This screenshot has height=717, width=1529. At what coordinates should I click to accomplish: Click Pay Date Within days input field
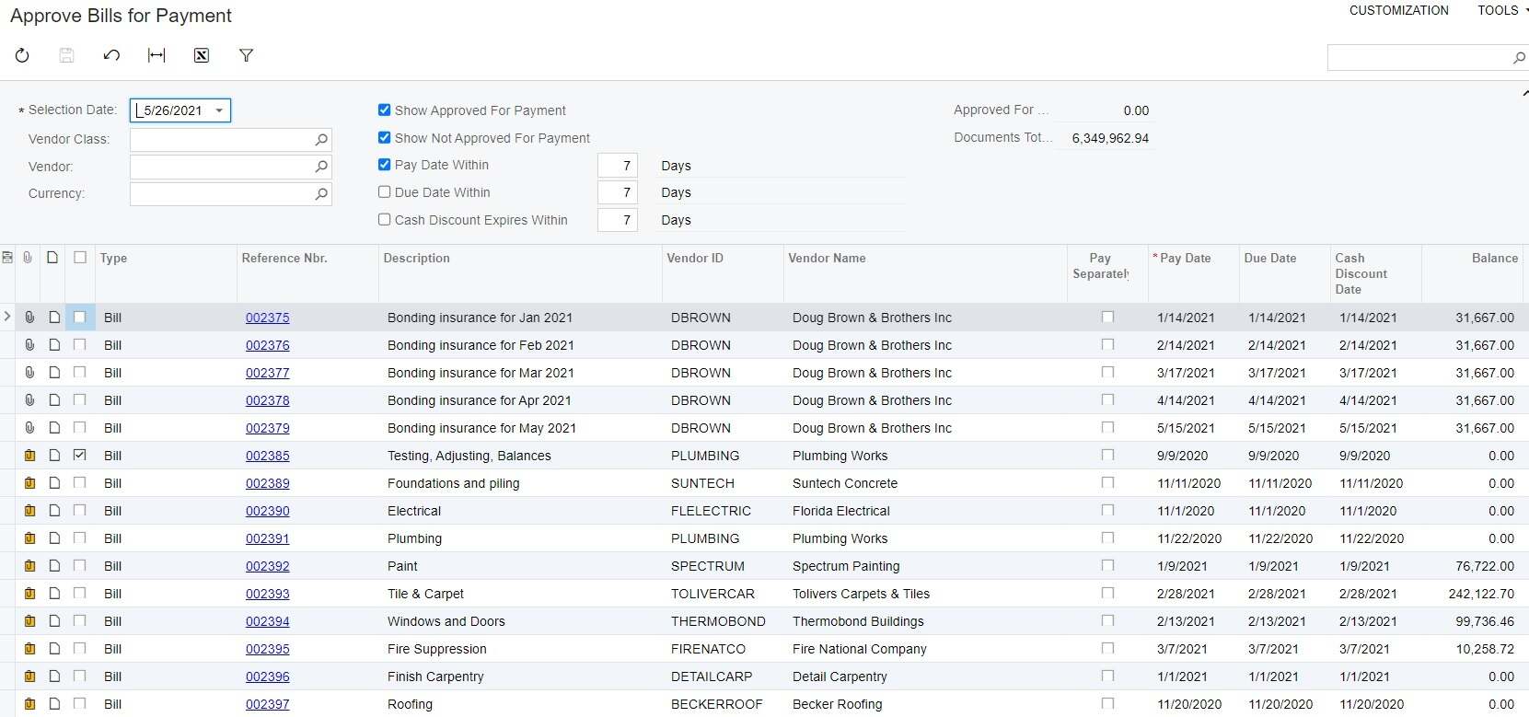[x=618, y=166]
